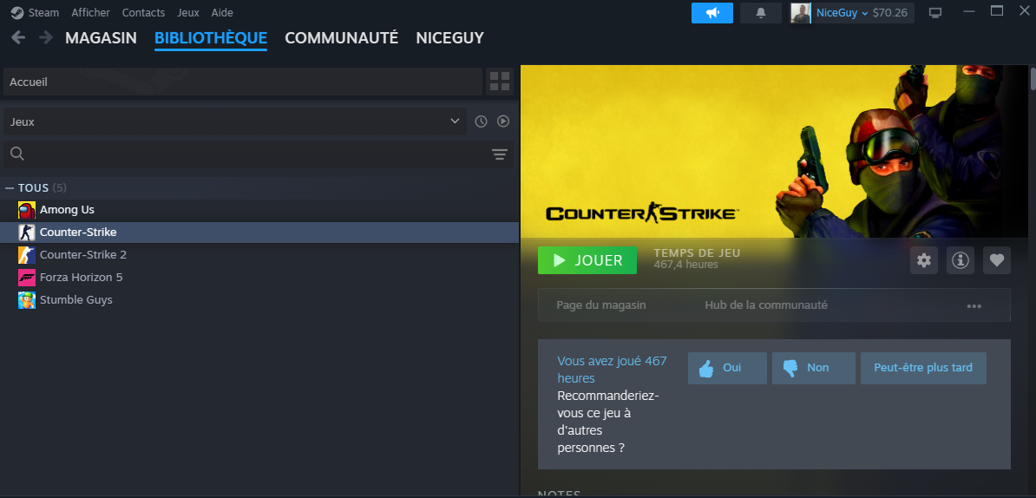1036x498 pixels.
Task: Select Forza Horizon 5 in library
Action: click(x=81, y=278)
